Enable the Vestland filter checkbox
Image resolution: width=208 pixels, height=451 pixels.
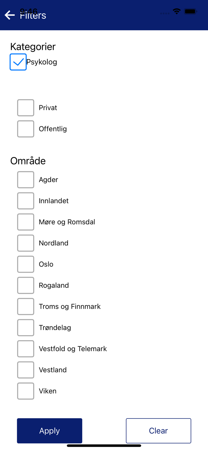(26, 370)
